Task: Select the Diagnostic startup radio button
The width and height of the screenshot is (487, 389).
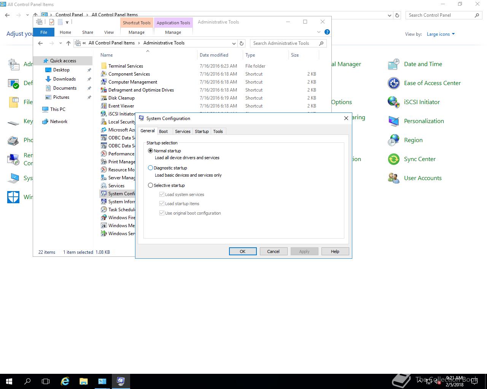Action: click(150, 168)
